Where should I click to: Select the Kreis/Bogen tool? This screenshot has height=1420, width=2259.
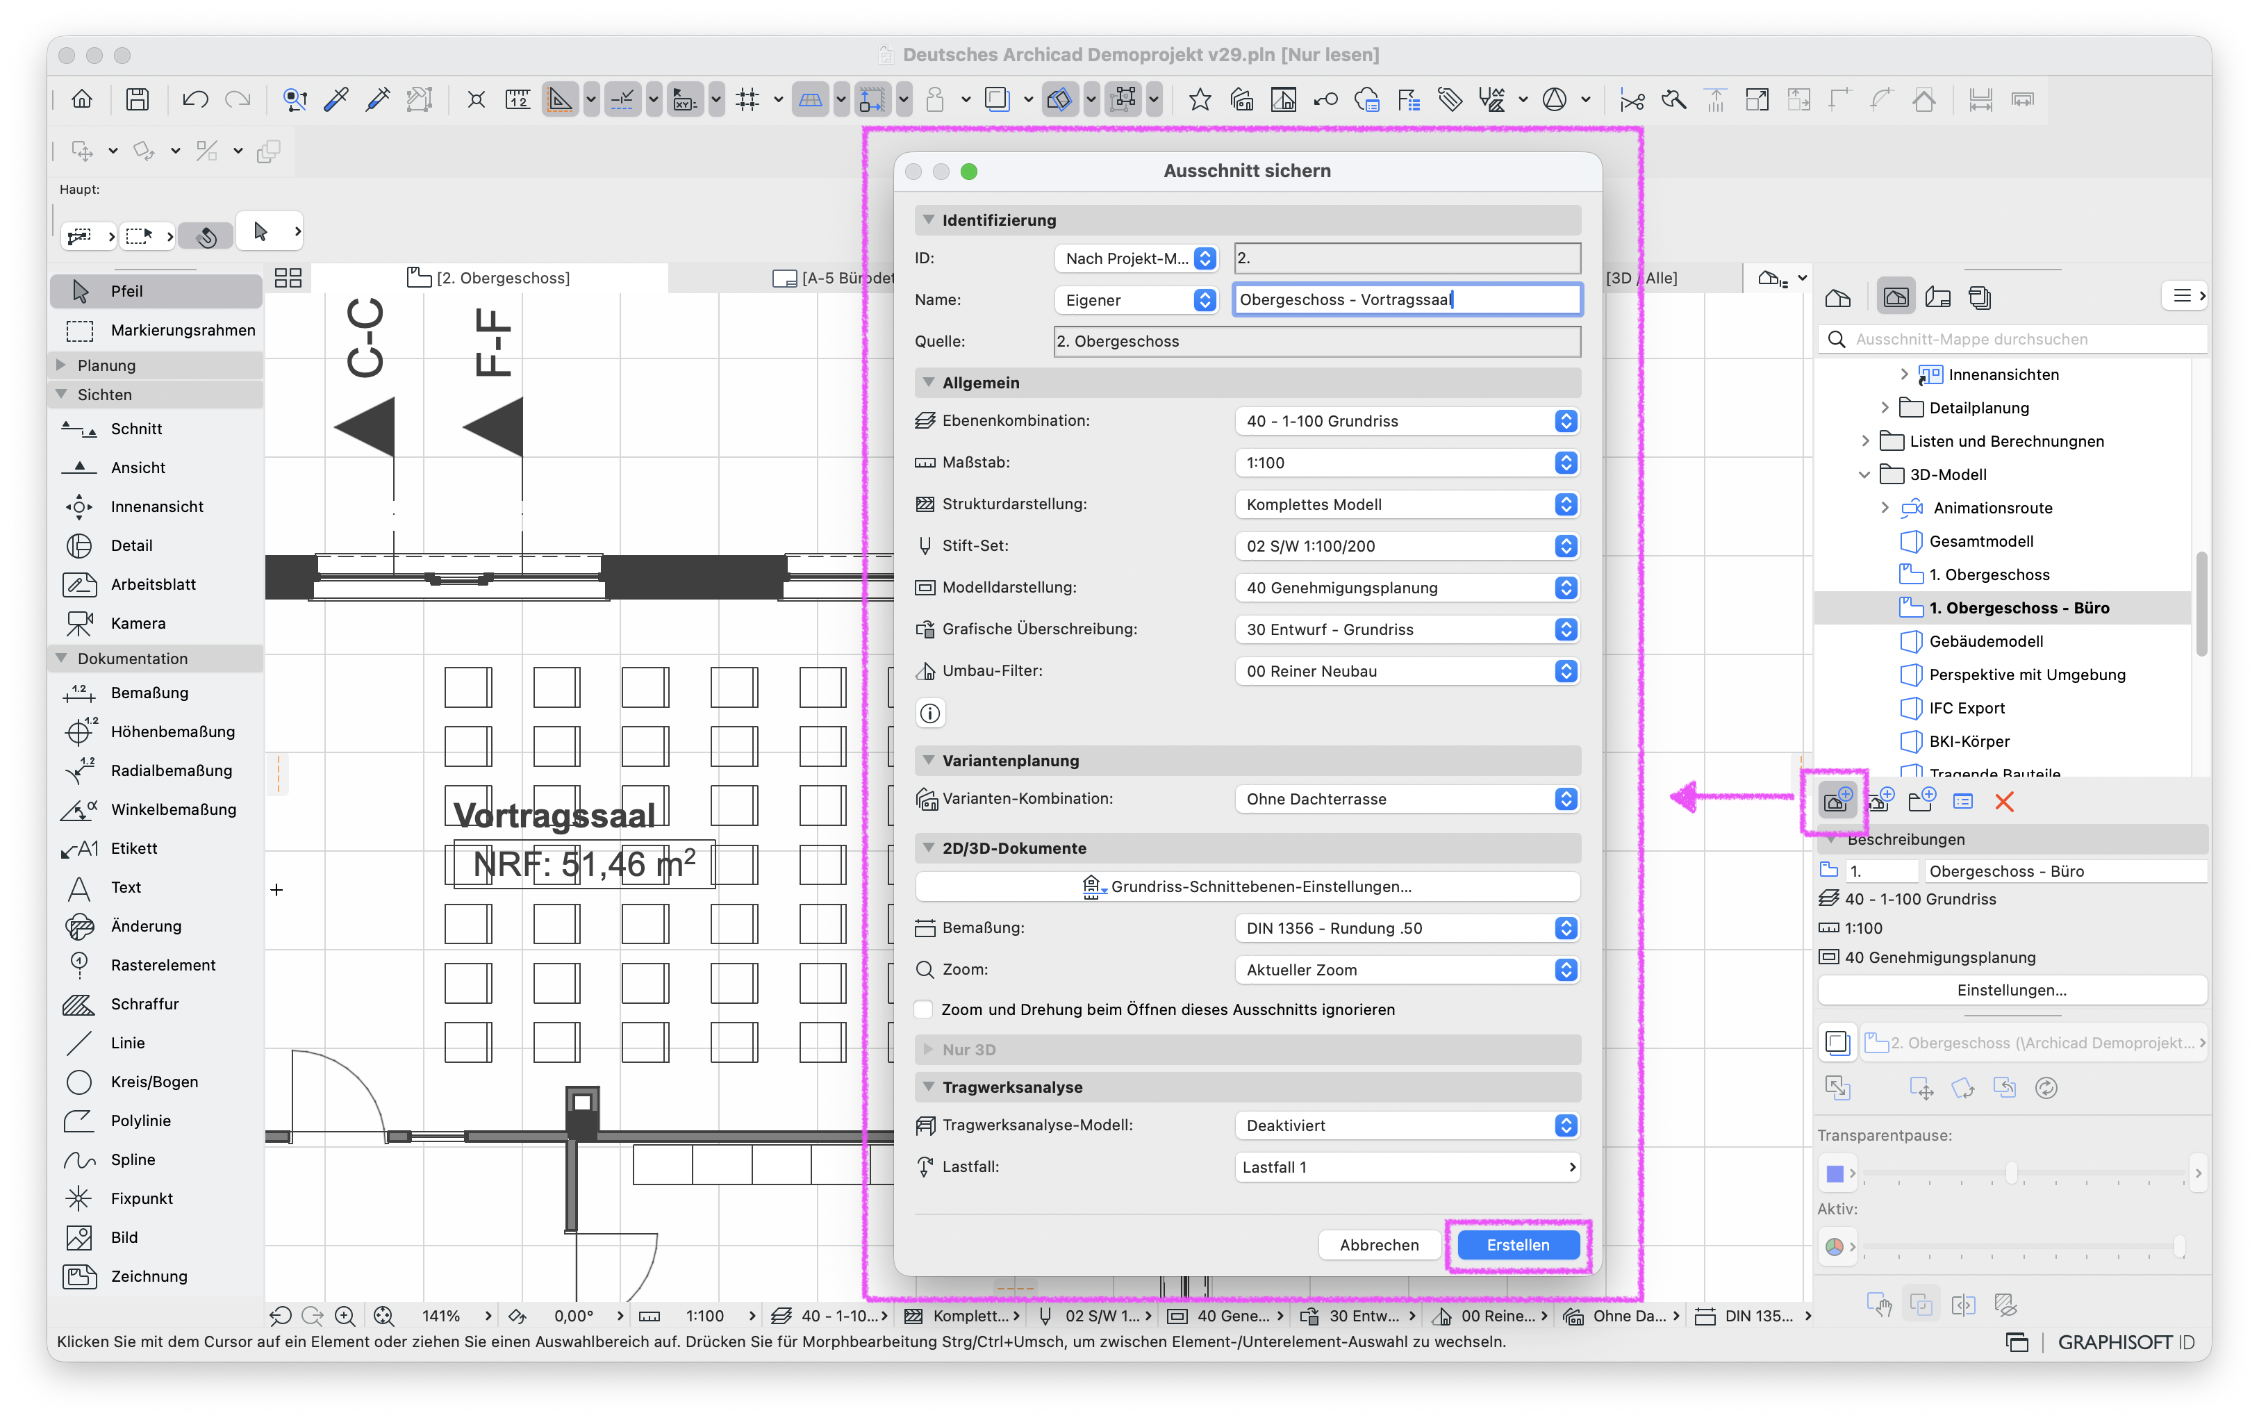[x=156, y=1082]
